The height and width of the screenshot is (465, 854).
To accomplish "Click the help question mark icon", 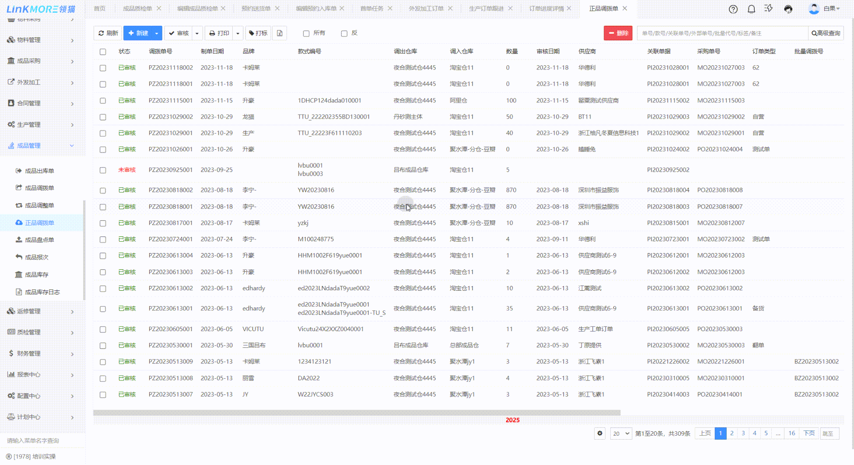I will (x=733, y=9).
